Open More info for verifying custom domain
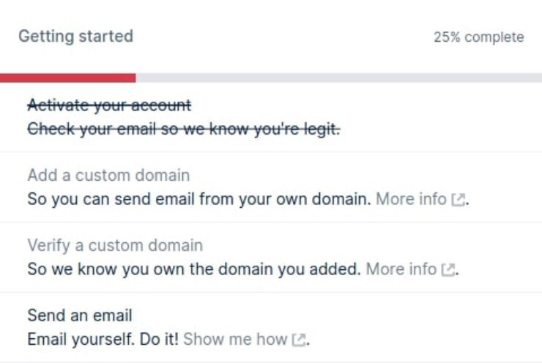542x363 pixels. coord(401,269)
